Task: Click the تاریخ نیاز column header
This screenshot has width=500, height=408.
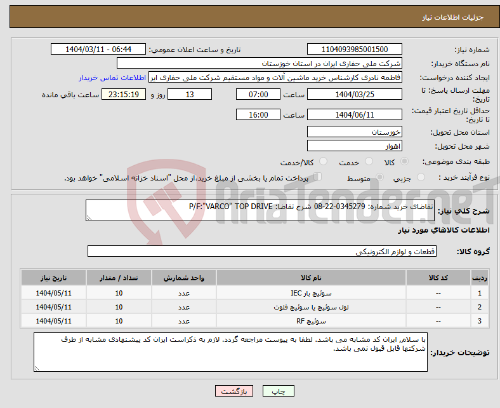Action: tap(53, 277)
